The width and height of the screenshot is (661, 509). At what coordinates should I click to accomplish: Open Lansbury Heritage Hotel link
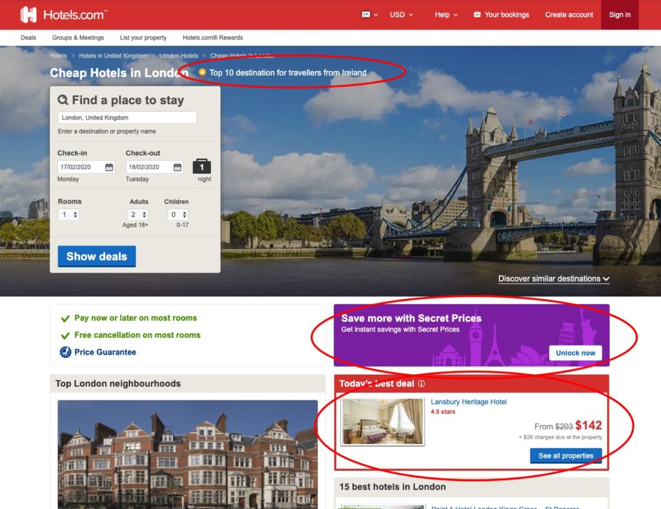(469, 402)
